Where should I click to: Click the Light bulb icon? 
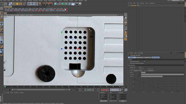(x=80, y=4)
